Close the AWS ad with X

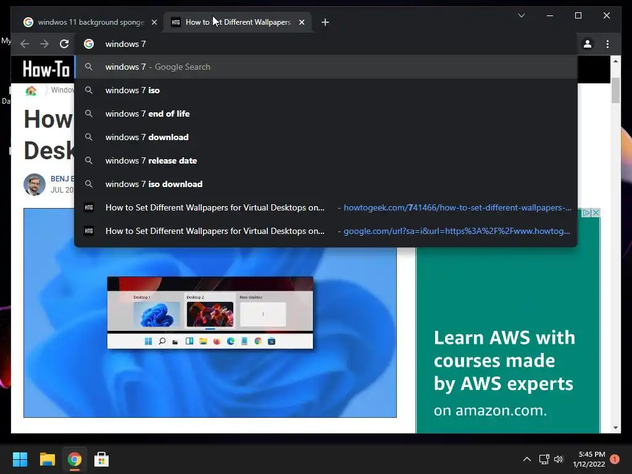[596, 212]
